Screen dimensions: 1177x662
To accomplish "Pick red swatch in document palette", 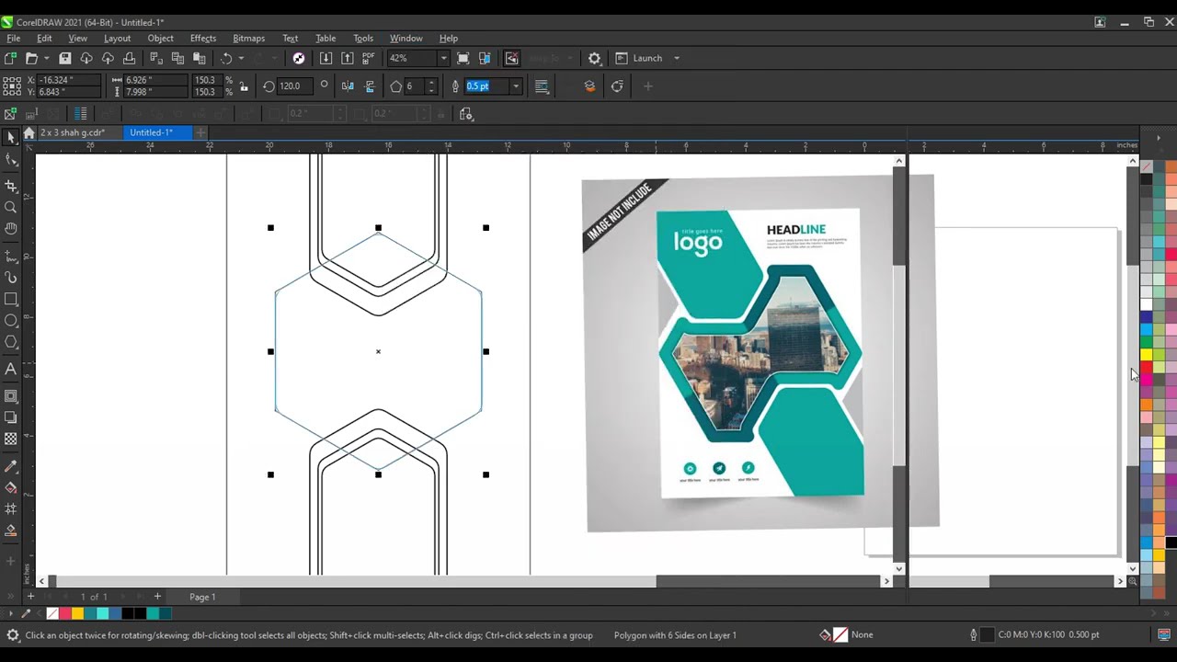I will tap(65, 614).
